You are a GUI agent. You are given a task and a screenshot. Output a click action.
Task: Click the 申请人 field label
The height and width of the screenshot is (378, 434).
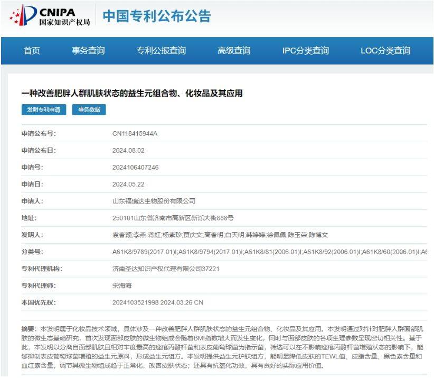(32, 201)
